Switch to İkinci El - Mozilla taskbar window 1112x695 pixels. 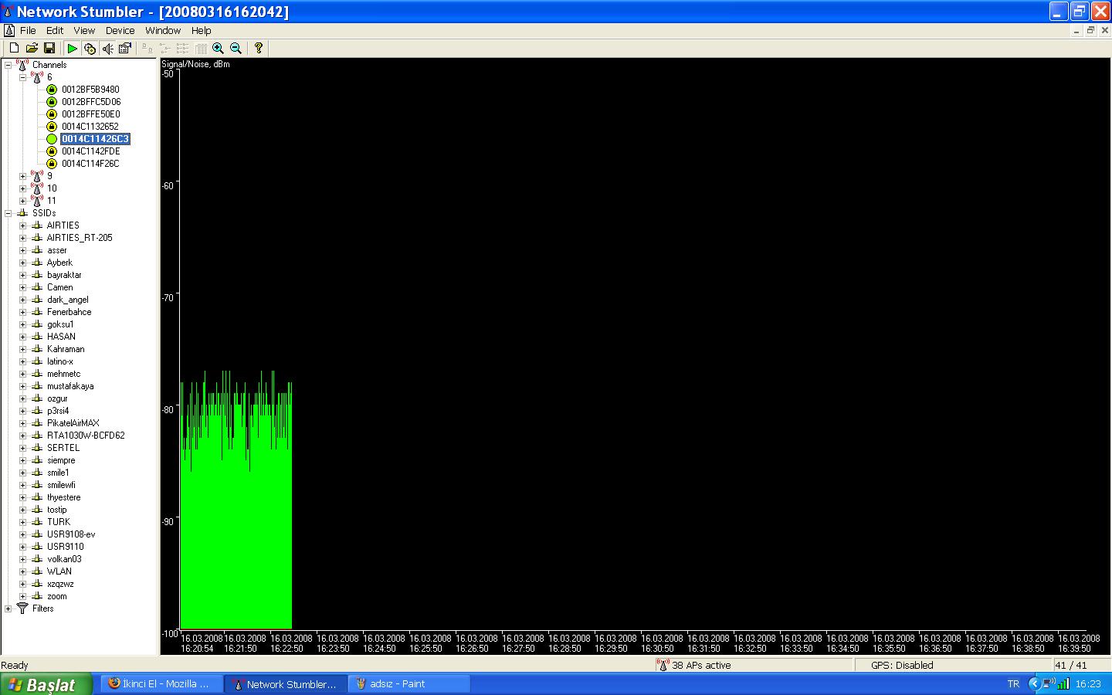(x=161, y=683)
